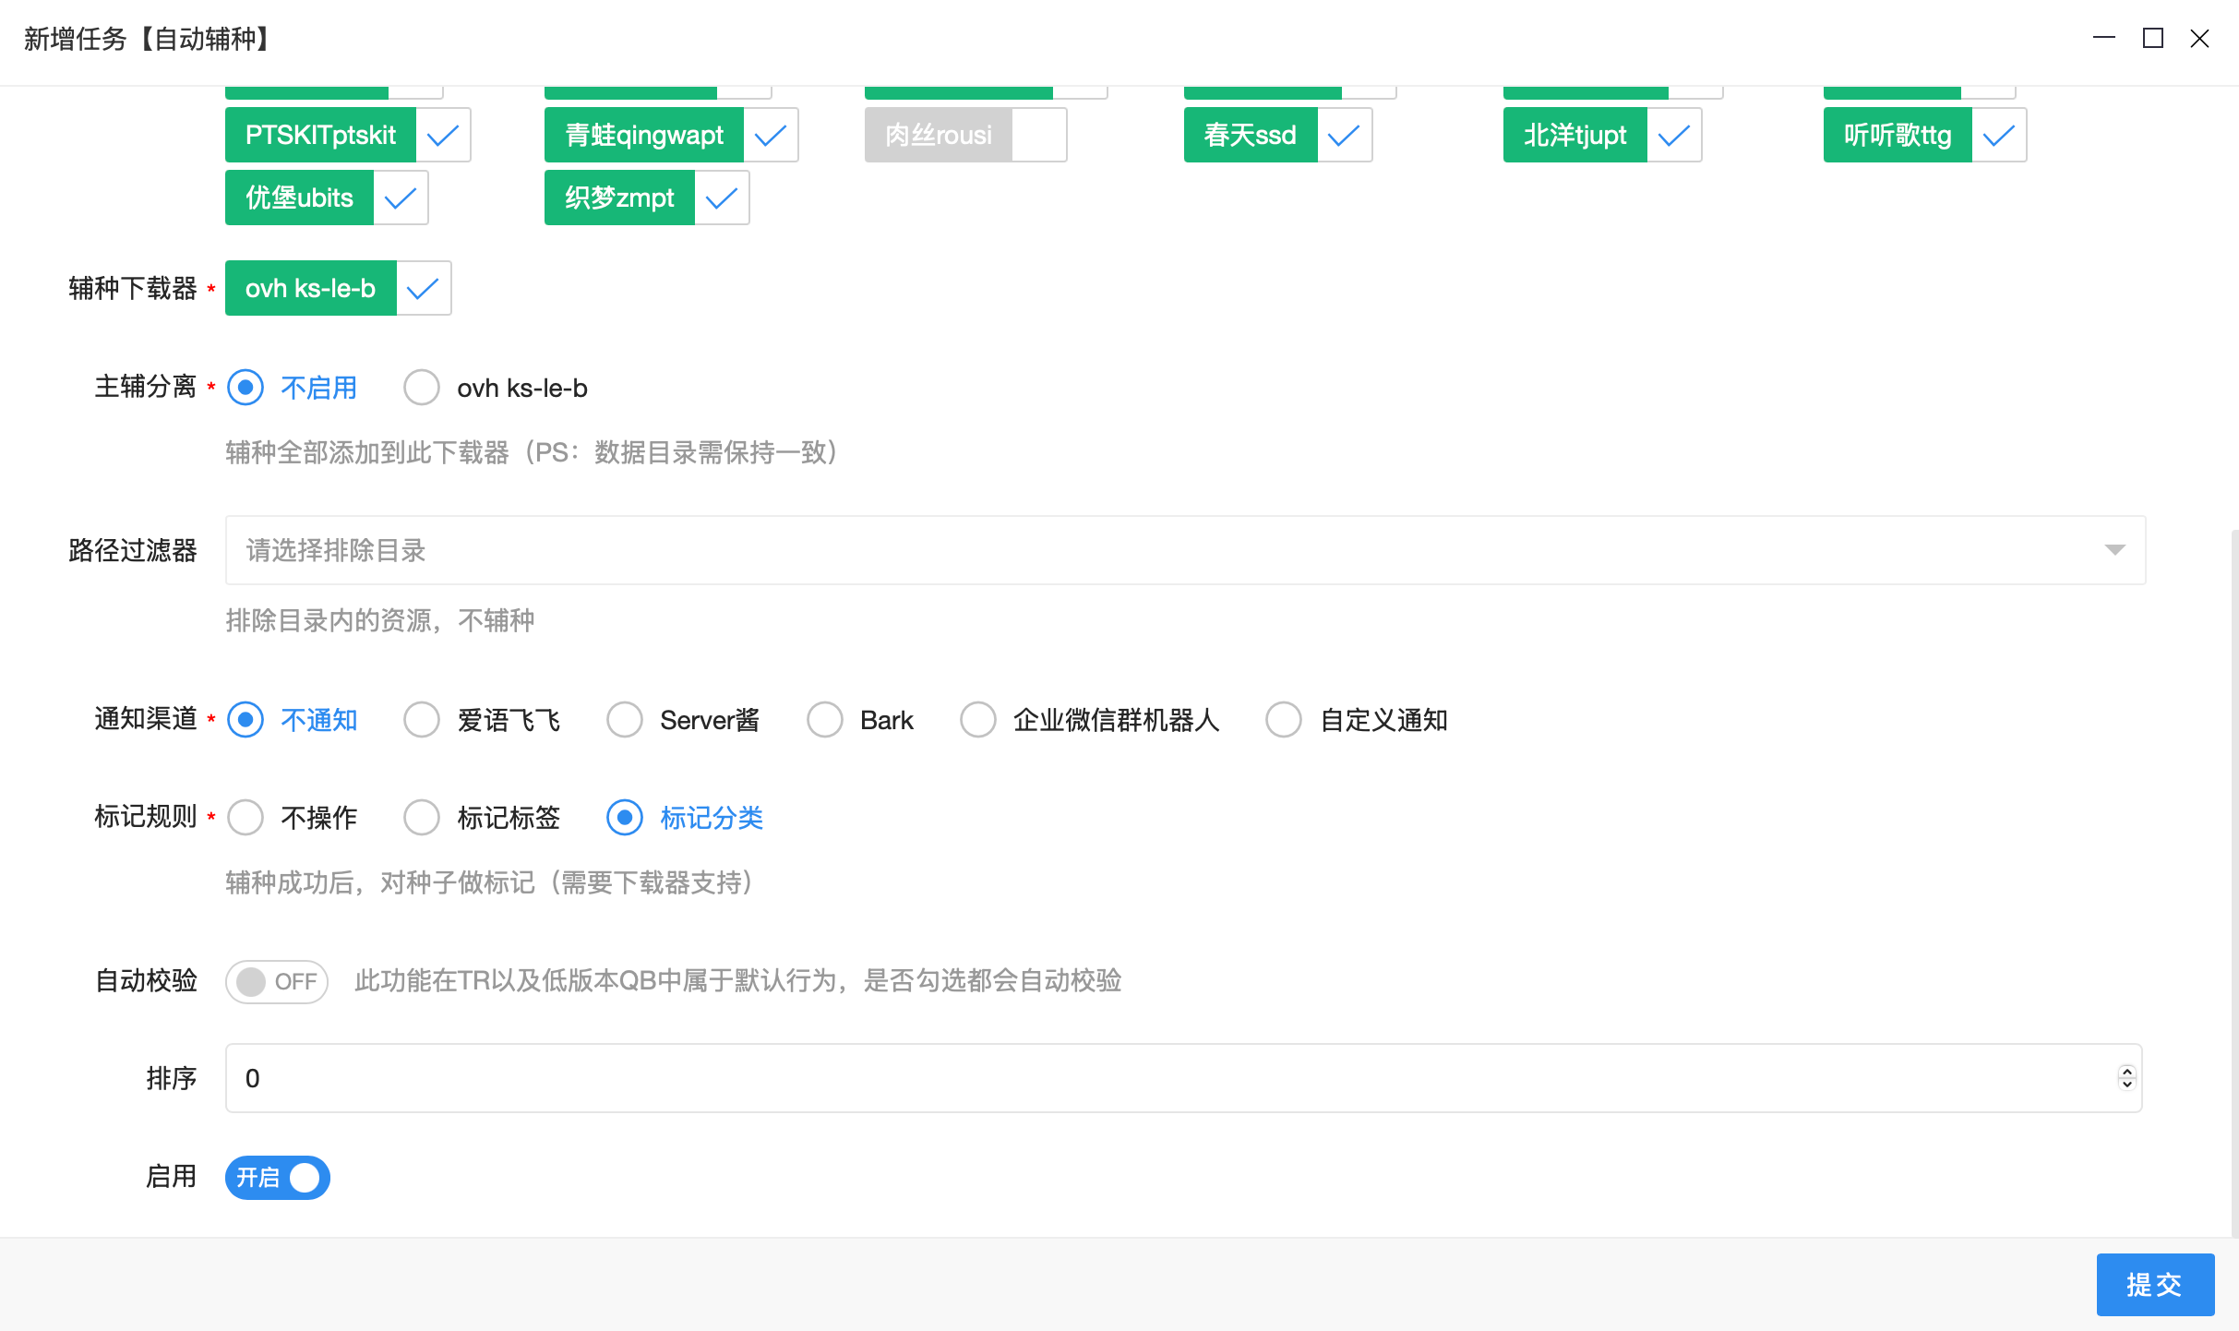
Task: Choose 标记标签 marking rule
Action: tap(422, 818)
